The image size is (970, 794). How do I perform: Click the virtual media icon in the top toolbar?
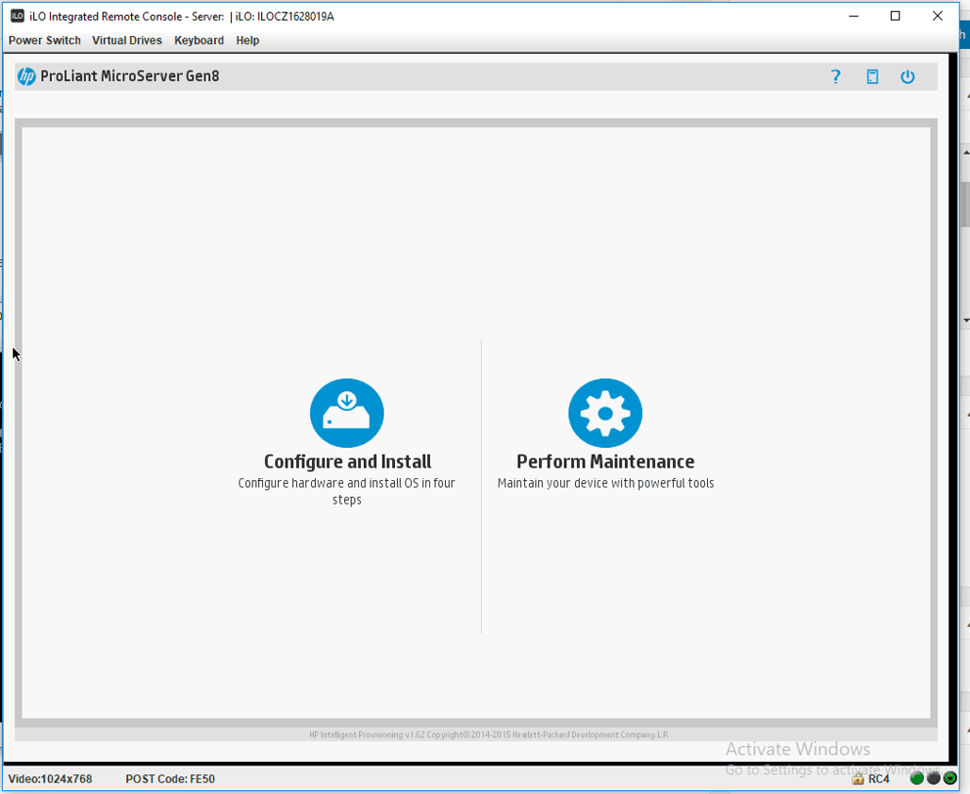[x=872, y=76]
